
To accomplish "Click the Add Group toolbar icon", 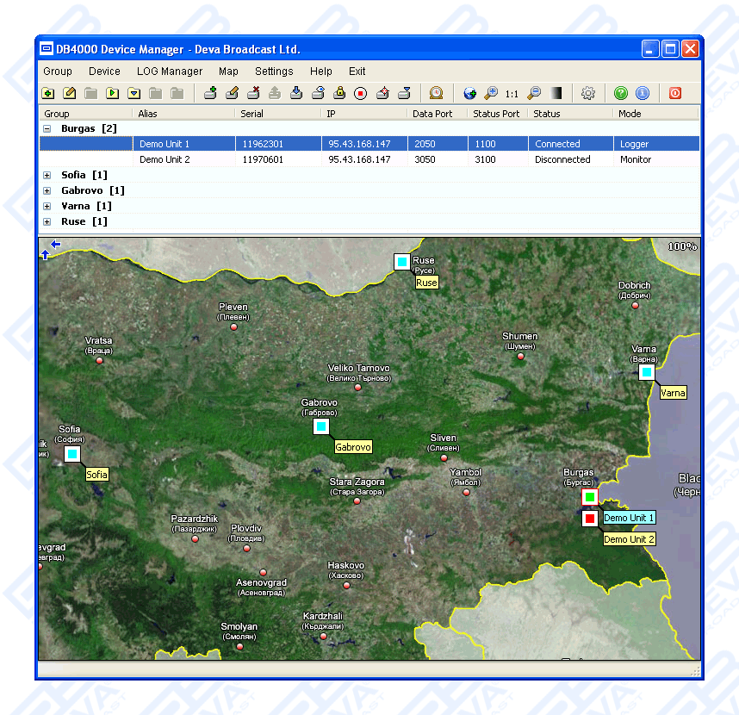I will (x=48, y=93).
